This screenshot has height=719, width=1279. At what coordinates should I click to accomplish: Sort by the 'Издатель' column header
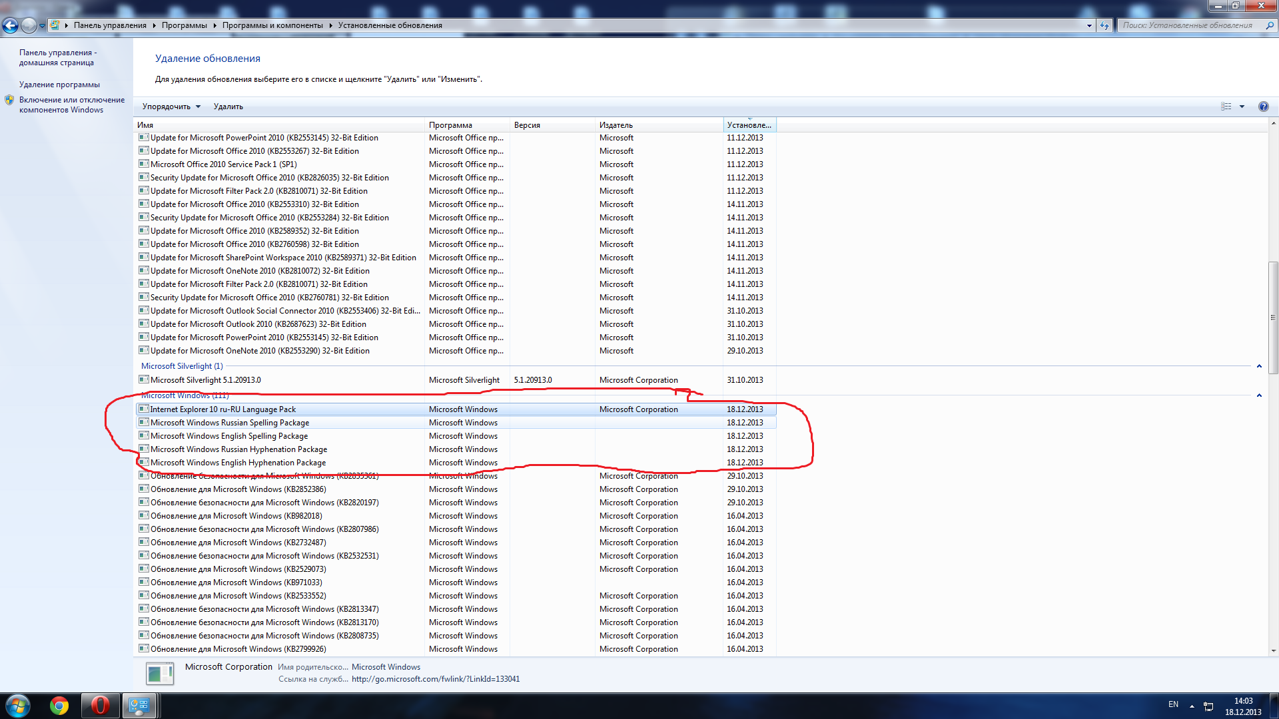(x=659, y=125)
